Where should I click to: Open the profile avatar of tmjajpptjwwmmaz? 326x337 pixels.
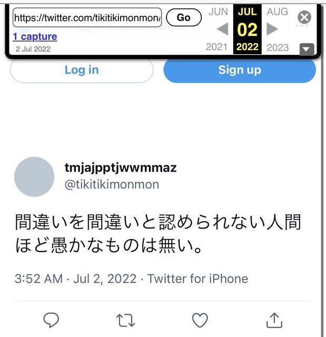coord(34,177)
